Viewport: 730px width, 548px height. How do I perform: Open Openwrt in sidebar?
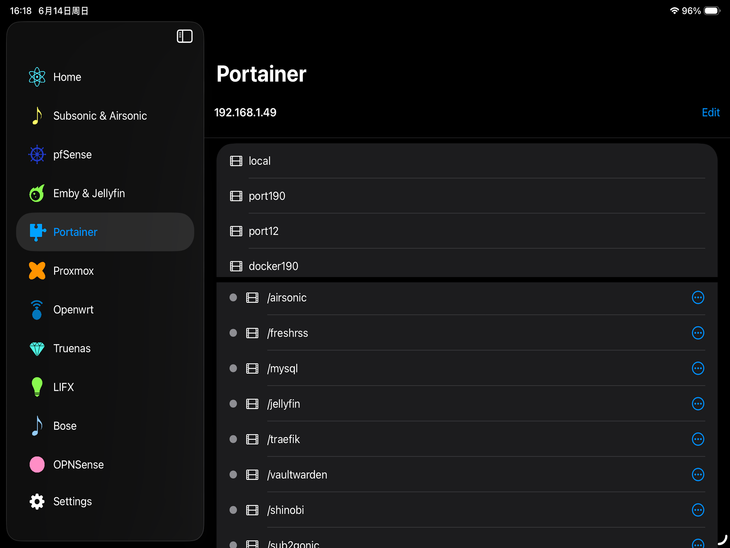(105, 310)
